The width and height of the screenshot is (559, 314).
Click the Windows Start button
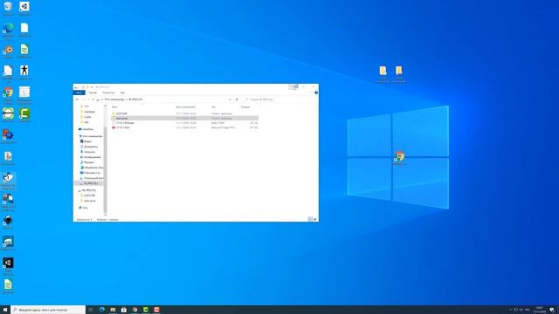click(5, 310)
